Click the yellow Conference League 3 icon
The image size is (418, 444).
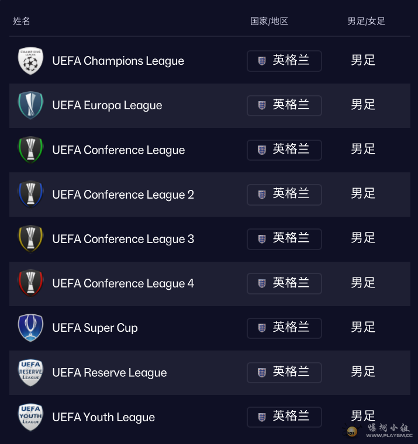(30, 239)
